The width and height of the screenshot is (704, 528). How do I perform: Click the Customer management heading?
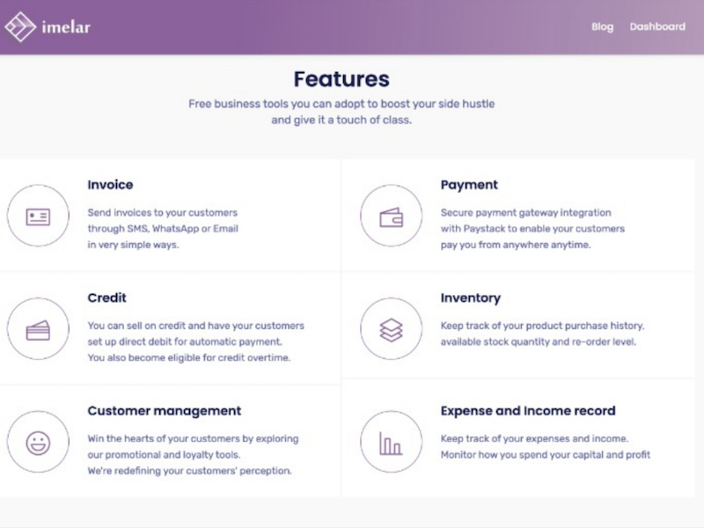coord(164,411)
